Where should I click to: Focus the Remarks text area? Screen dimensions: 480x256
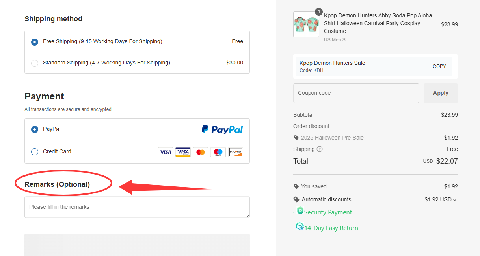coord(137,207)
